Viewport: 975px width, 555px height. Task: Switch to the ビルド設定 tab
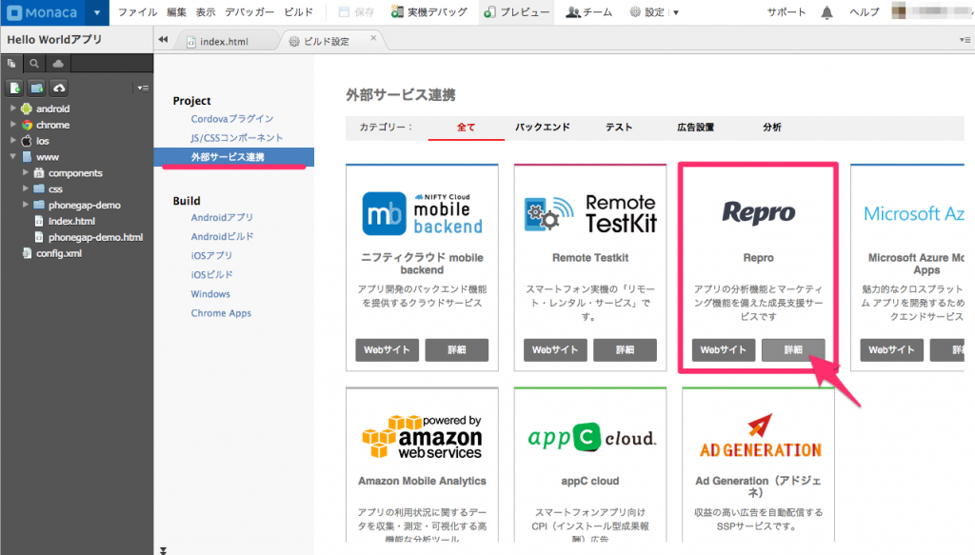point(327,41)
